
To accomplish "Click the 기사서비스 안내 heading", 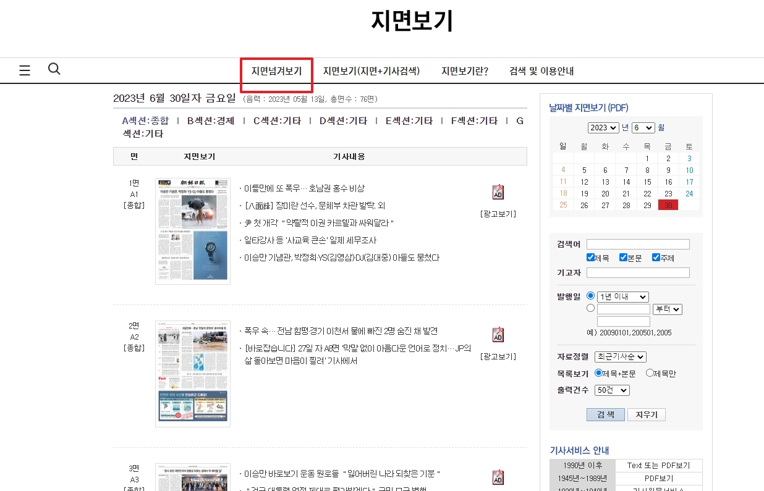I will (579, 450).
